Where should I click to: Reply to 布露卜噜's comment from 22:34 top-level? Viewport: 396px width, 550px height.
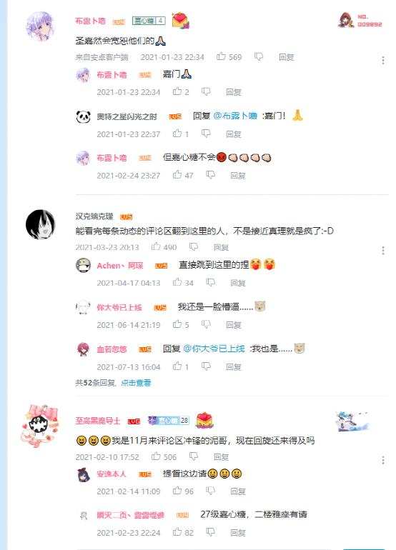pos(286,57)
